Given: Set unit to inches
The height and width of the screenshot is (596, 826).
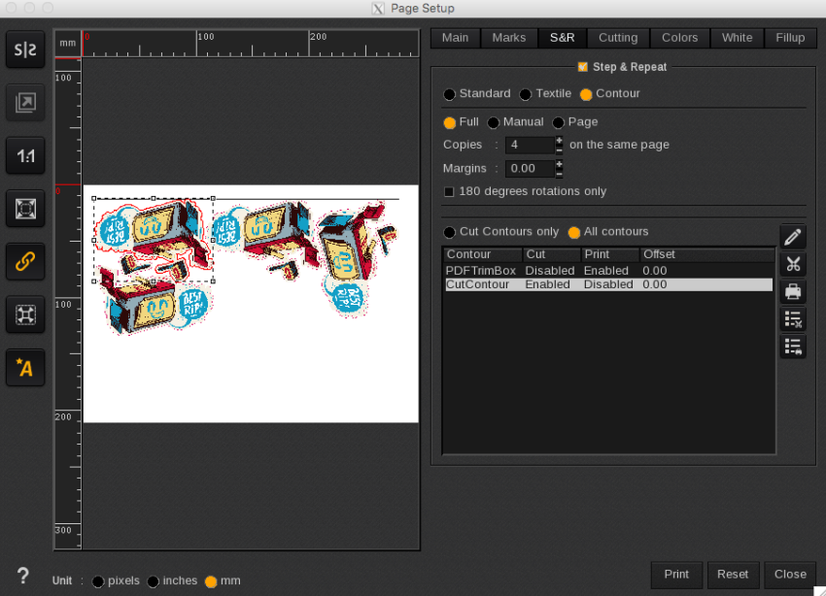Looking at the screenshot, I should click(x=154, y=581).
